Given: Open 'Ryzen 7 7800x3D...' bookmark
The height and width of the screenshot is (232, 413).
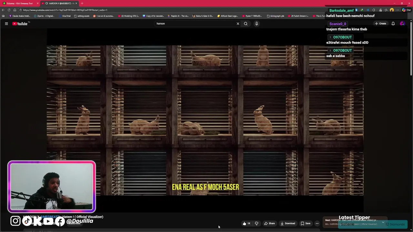Looking at the screenshot, I should [252, 16].
